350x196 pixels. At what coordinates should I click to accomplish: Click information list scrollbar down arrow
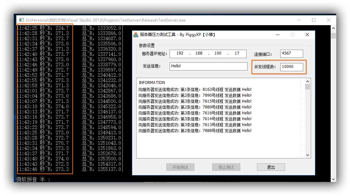click(x=307, y=155)
